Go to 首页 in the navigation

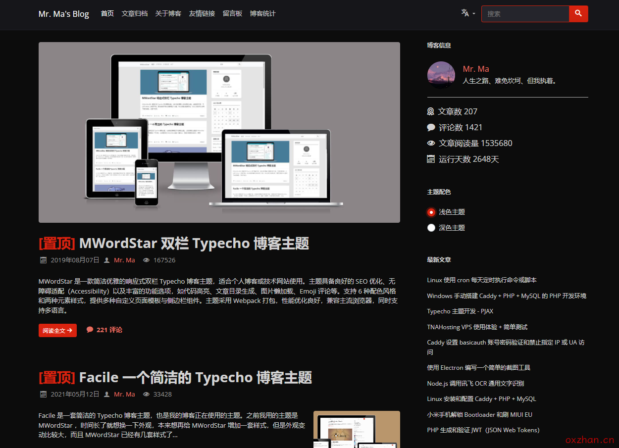coord(107,13)
